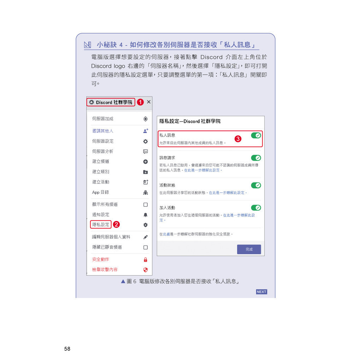Select 伺服器分析 menu item

click(119, 151)
